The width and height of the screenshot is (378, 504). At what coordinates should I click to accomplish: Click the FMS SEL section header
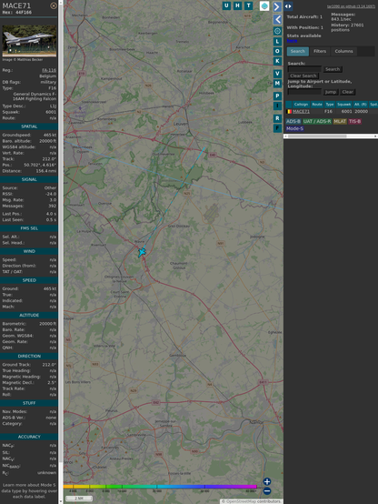tap(29, 228)
